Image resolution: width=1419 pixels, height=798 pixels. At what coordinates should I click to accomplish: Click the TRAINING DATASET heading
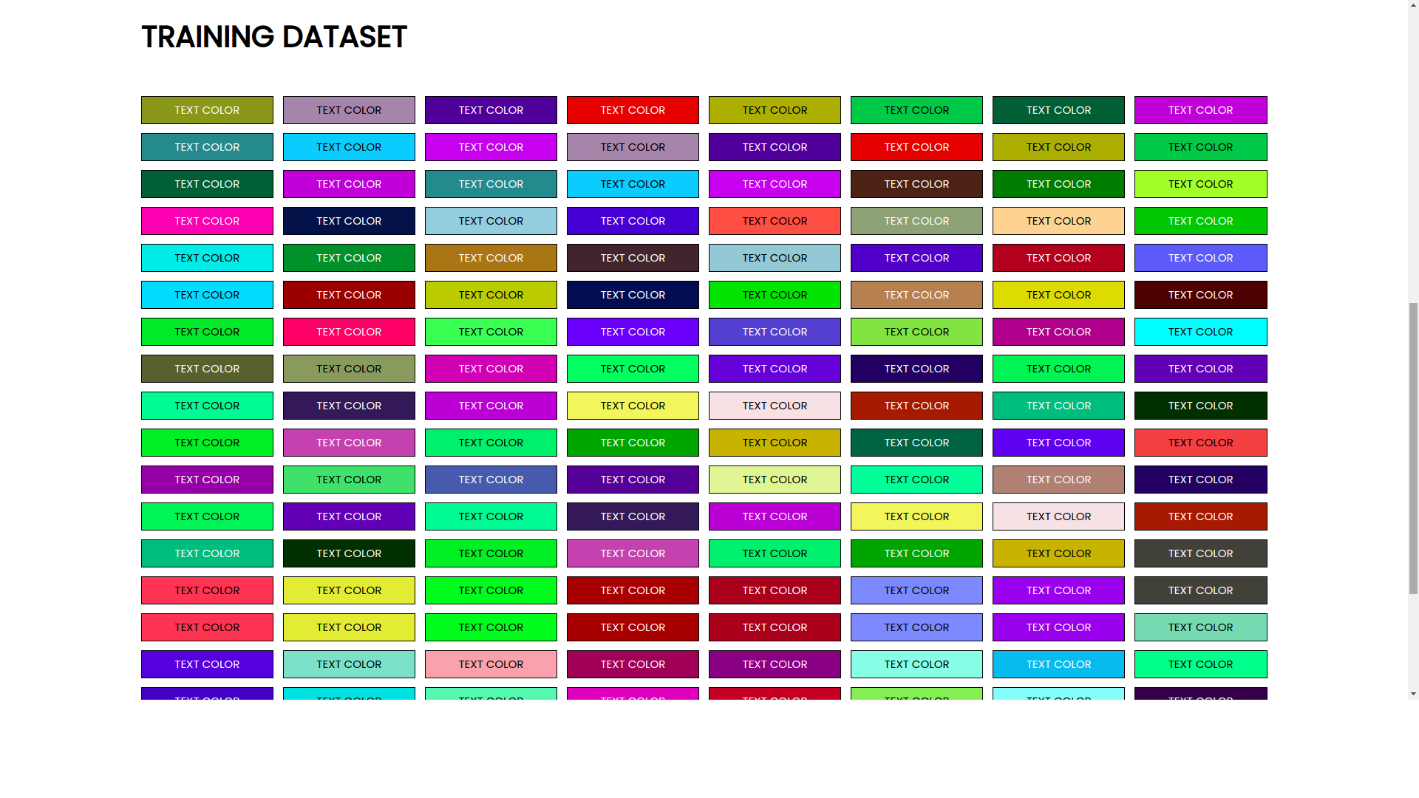coord(274,37)
